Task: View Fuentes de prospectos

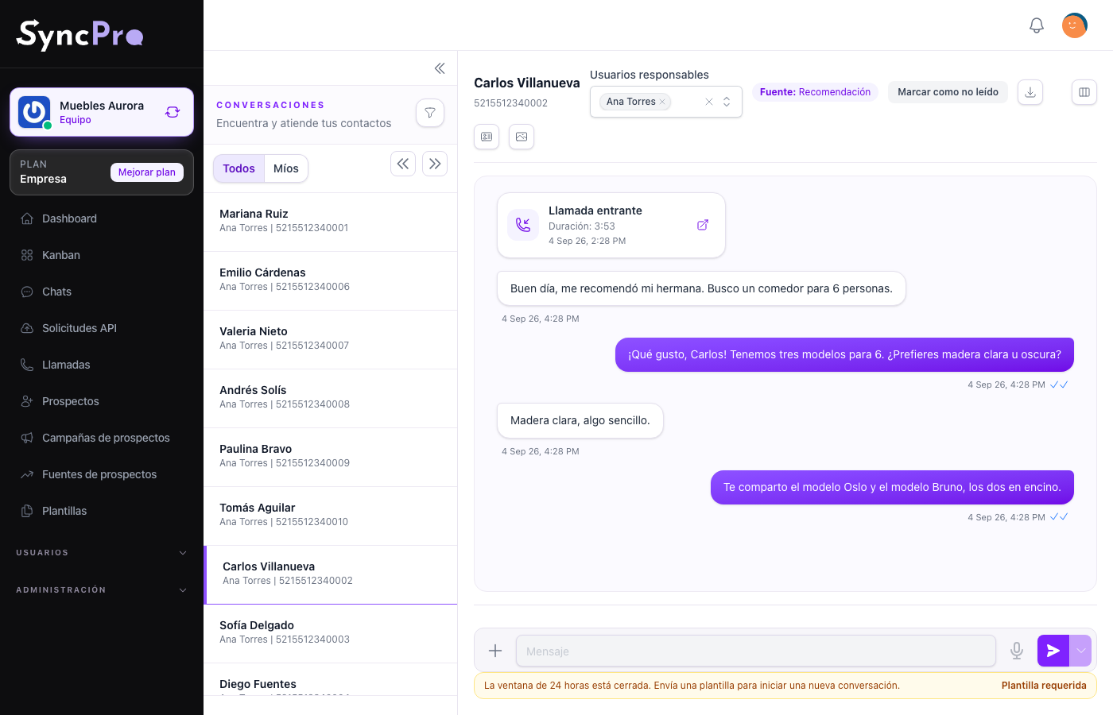Action: [102, 474]
